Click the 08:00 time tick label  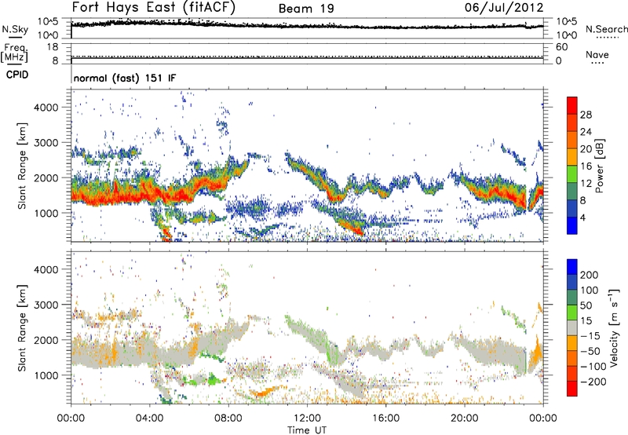coord(228,419)
